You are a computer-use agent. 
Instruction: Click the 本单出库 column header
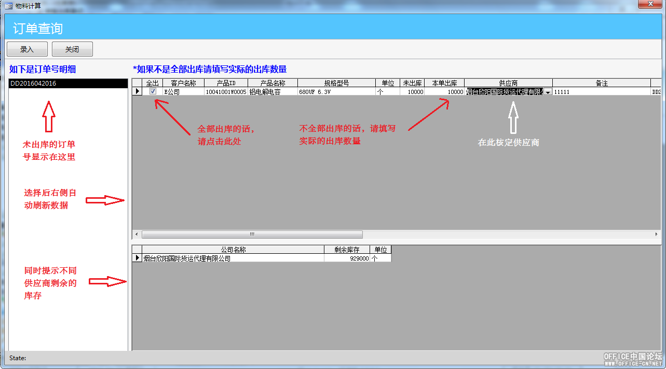pyautogui.click(x=444, y=83)
